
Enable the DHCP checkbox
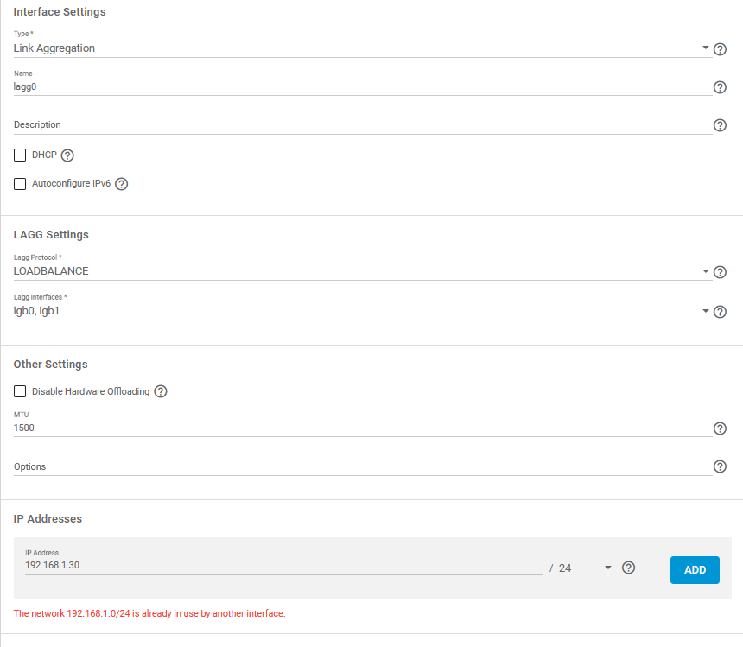(x=20, y=155)
